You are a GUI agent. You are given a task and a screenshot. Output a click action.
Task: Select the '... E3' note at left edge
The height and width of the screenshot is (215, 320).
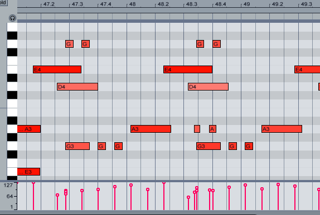[x=28, y=172]
